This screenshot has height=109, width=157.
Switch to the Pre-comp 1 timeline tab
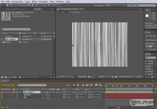coord(16,81)
